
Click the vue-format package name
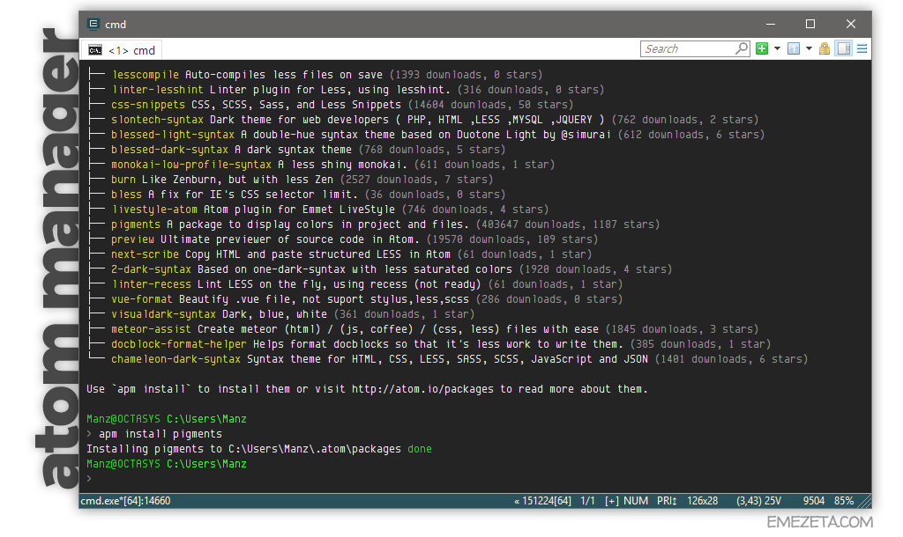point(142,299)
